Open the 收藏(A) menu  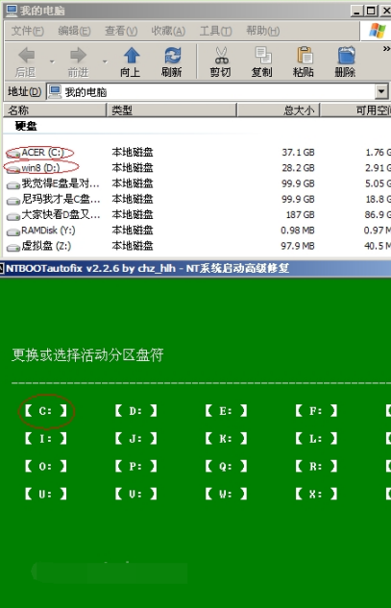(x=168, y=31)
